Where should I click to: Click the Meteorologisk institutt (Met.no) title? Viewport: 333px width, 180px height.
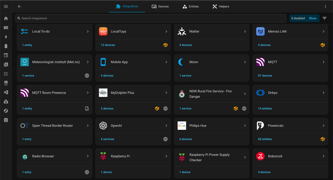(x=56, y=62)
